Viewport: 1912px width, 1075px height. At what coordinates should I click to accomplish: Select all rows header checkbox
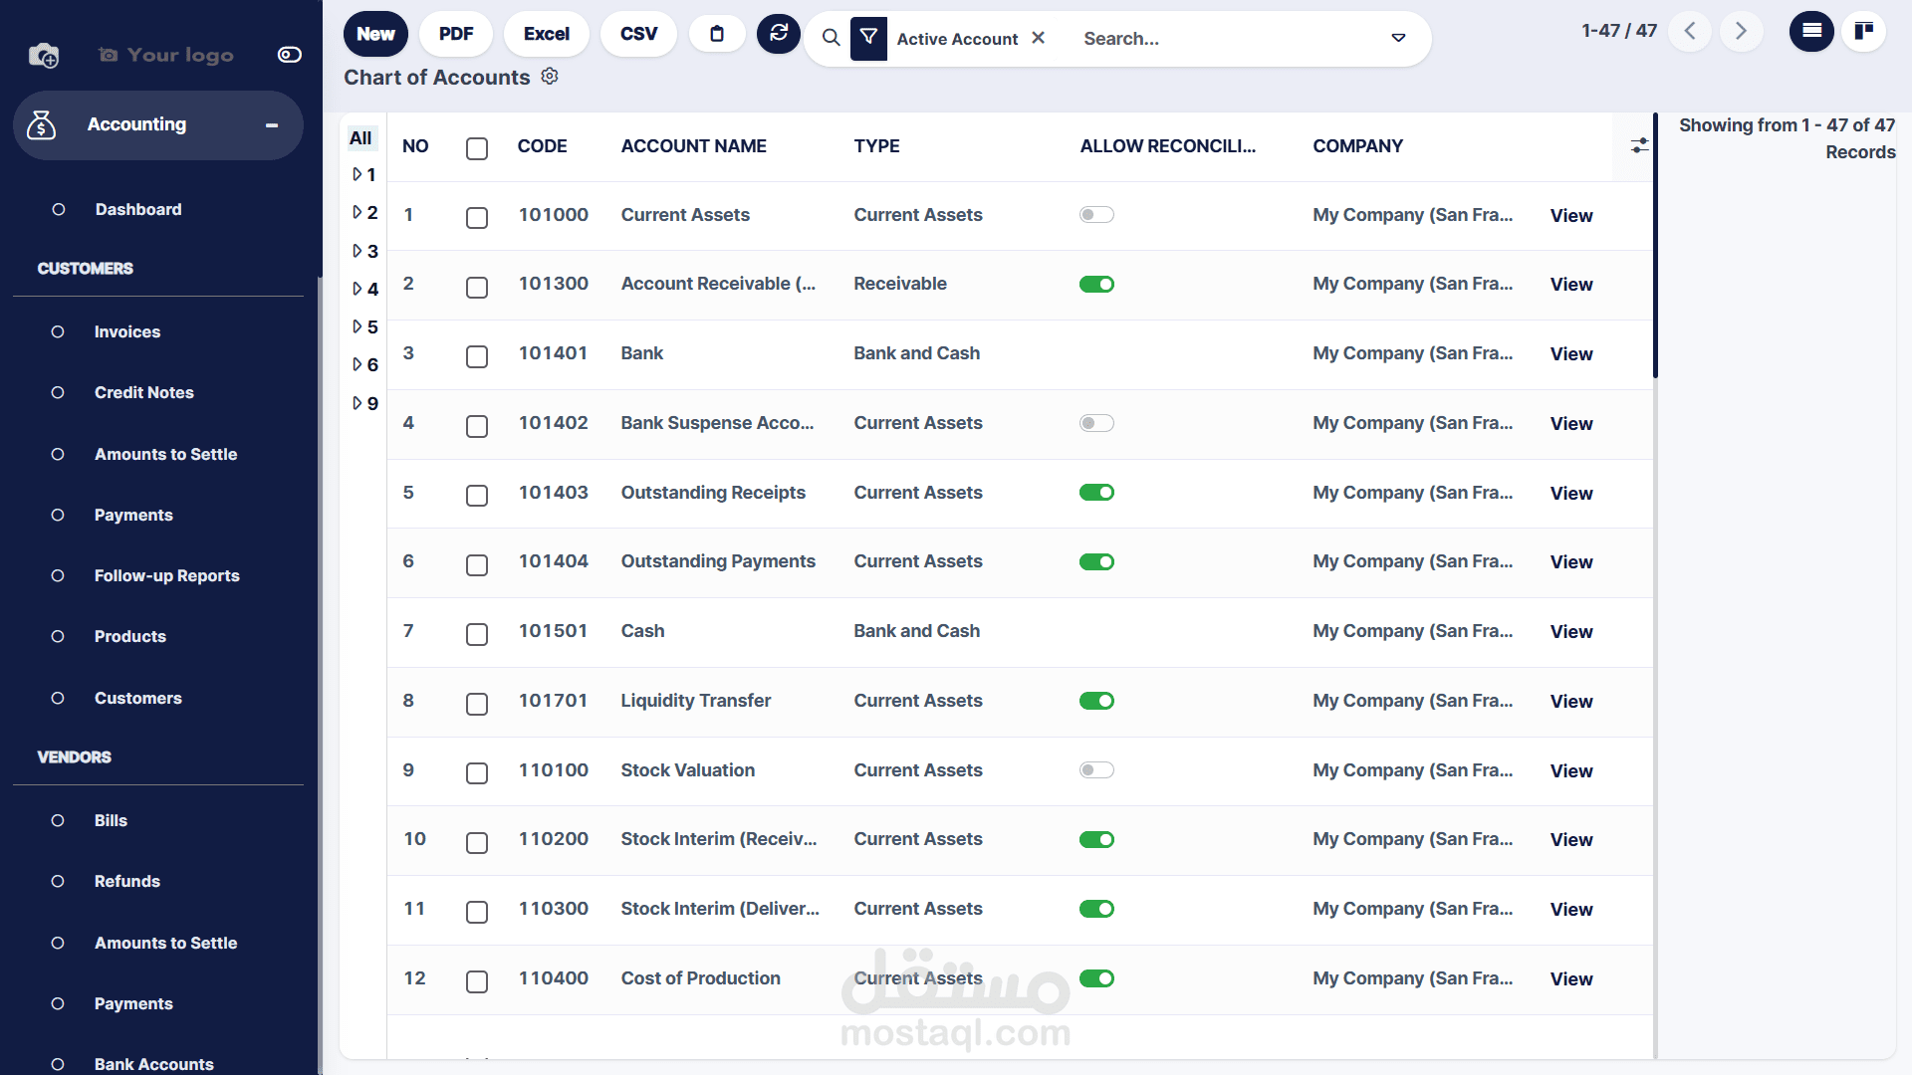pyautogui.click(x=477, y=148)
